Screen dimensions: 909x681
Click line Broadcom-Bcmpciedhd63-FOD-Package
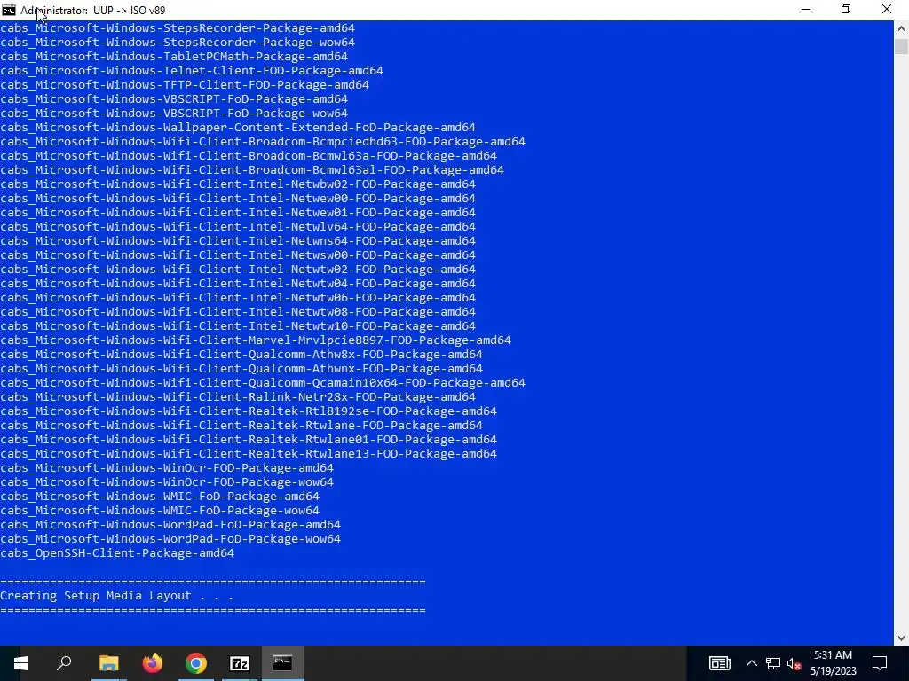pos(263,141)
